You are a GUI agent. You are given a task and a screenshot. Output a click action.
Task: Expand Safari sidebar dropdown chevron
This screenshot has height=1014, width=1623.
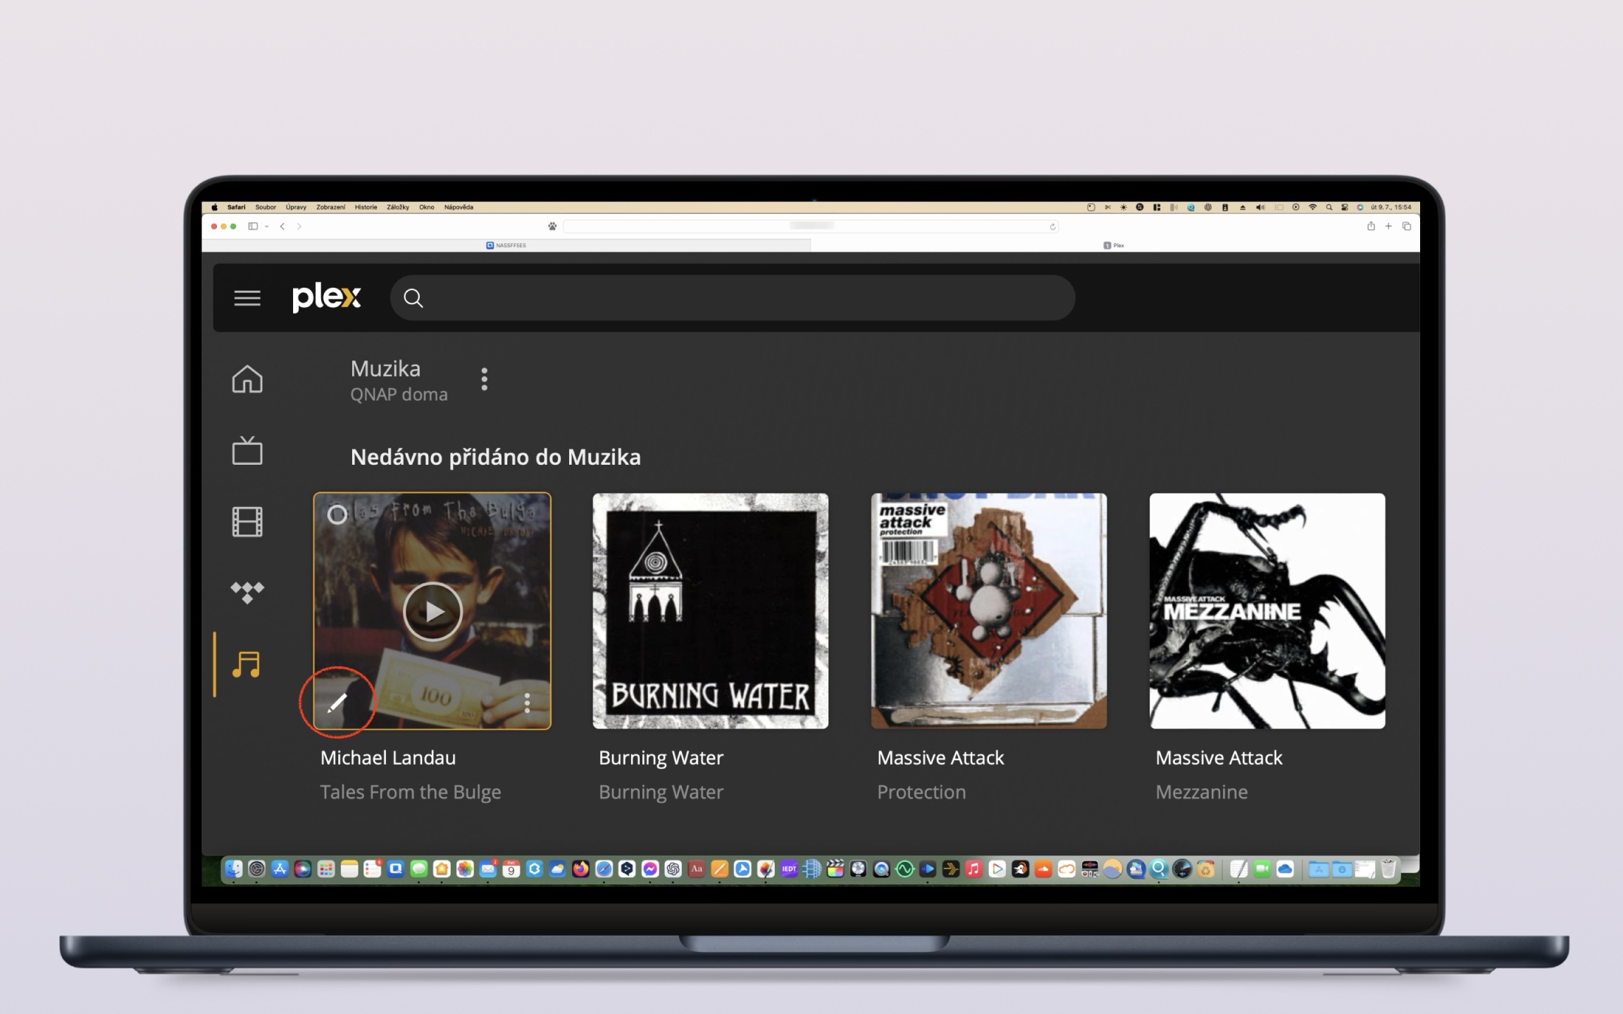click(x=267, y=227)
